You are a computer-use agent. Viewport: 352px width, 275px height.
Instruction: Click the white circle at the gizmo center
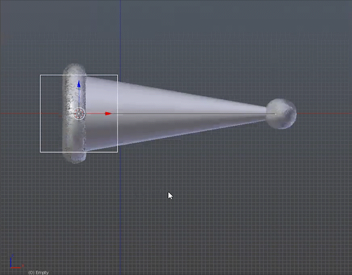79,114
